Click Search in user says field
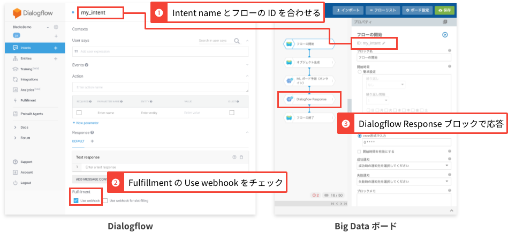Viewport: 508px width, 232px height. click(x=213, y=41)
